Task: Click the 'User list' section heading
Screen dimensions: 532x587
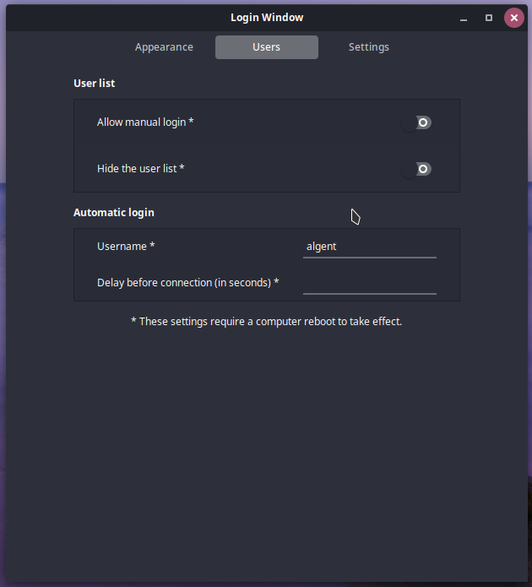Action: click(94, 84)
